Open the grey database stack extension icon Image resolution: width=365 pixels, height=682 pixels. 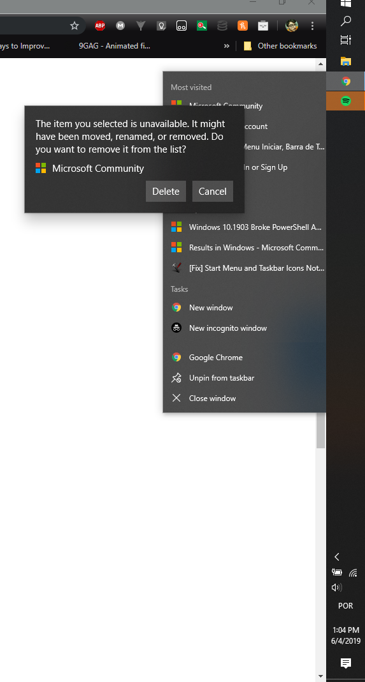click(222, 26)
